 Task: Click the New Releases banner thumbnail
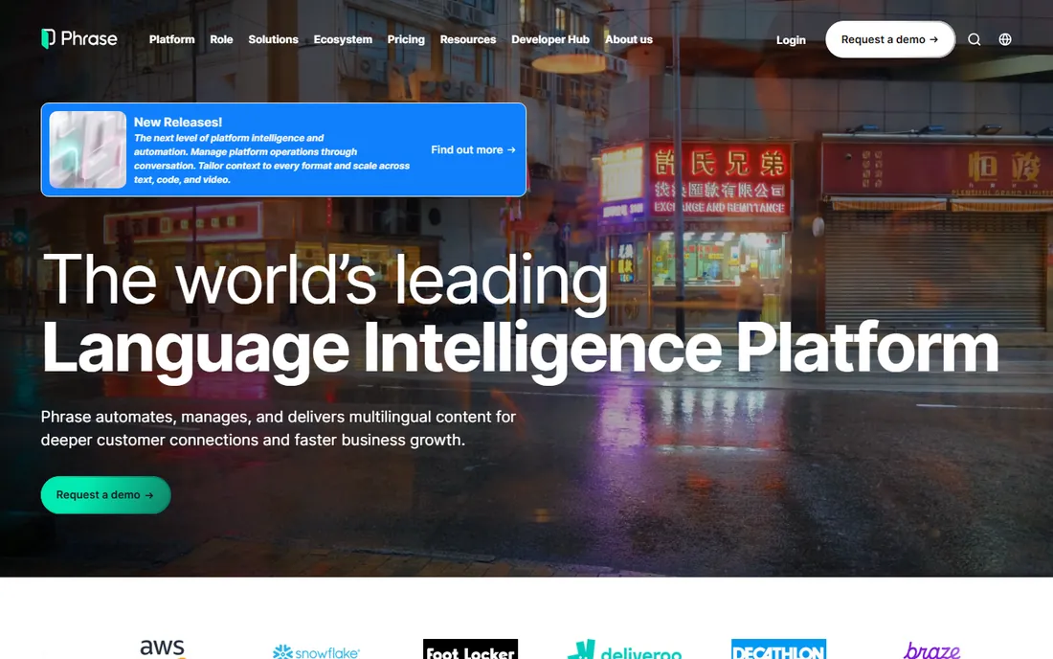[x=88, y=149]
